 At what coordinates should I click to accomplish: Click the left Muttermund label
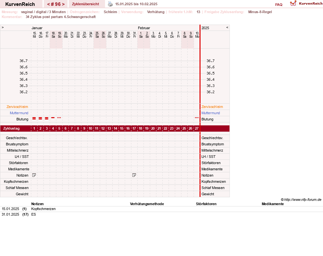coord(19,113)
